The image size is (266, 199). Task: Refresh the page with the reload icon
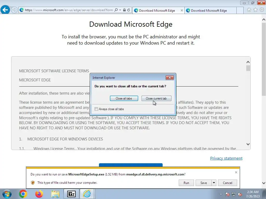coord(129,10)
